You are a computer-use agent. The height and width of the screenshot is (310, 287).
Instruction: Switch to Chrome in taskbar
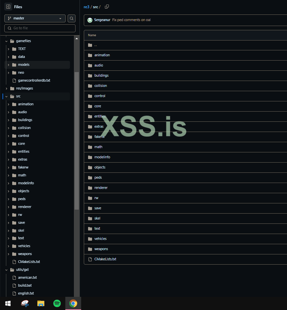[73, 303]
